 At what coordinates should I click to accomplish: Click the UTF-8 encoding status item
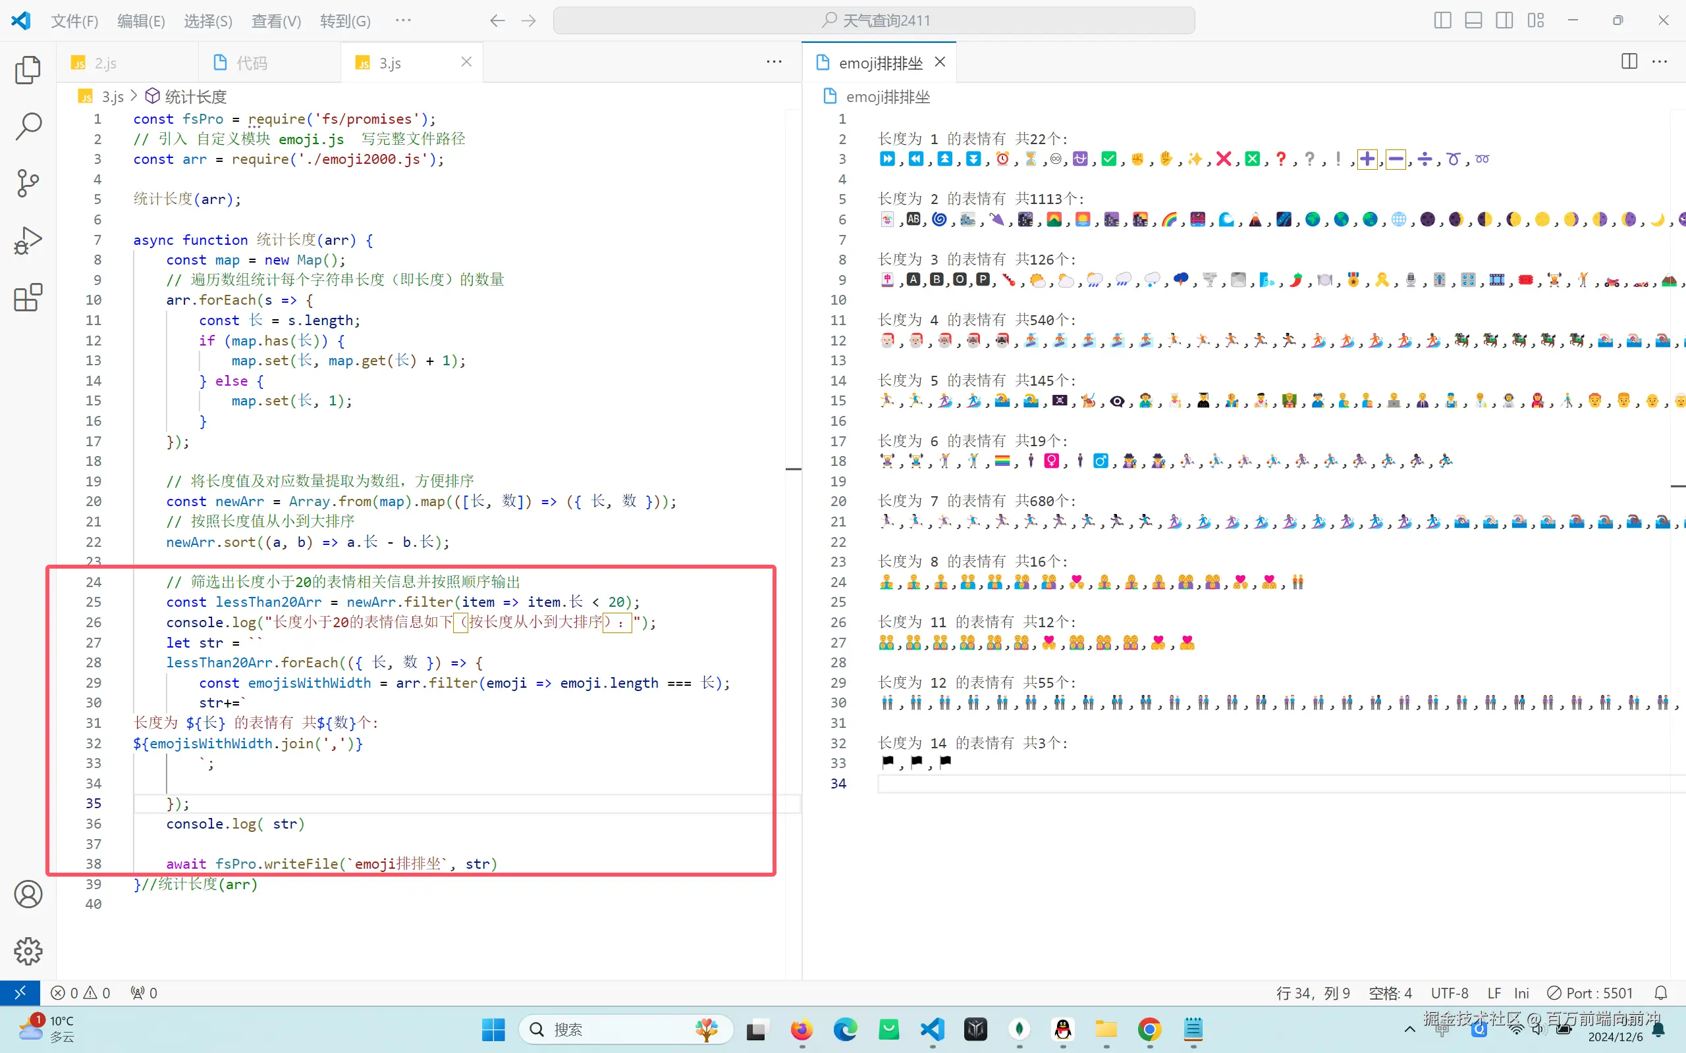point(1449,993)
